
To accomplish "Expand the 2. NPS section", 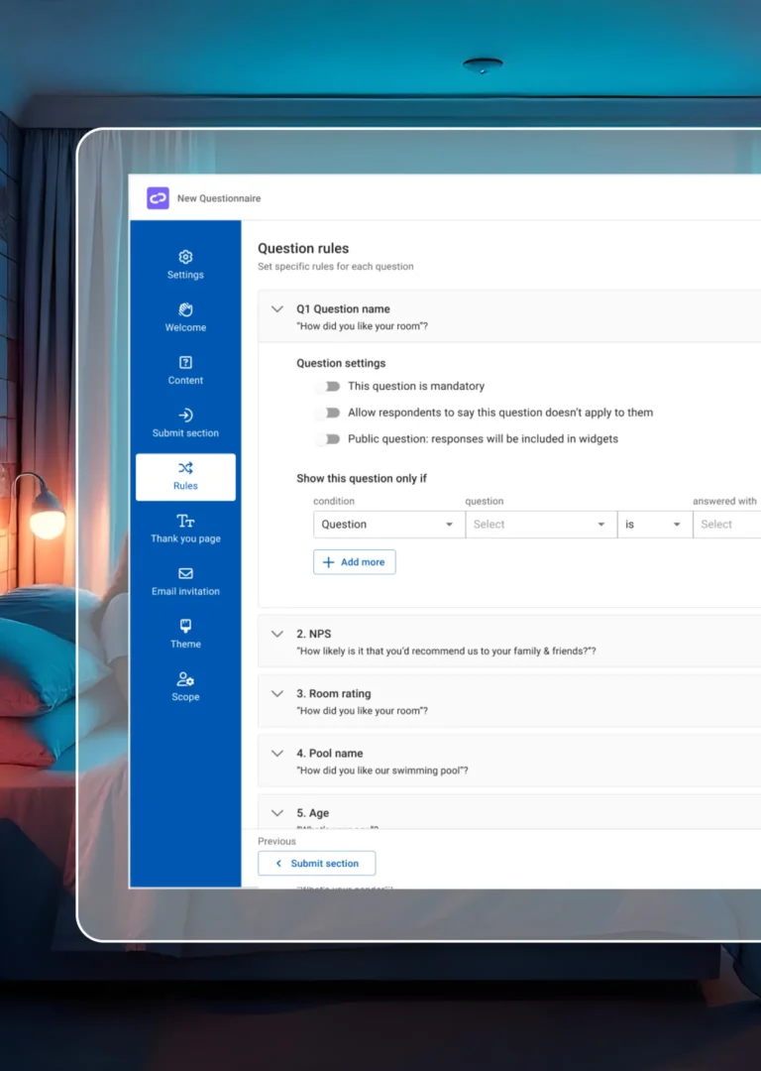I will (277, 634).
